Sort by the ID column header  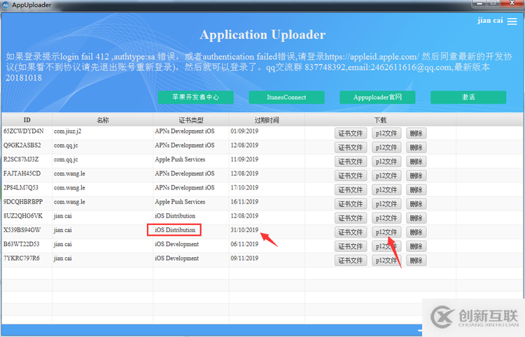tap(27, 120)
